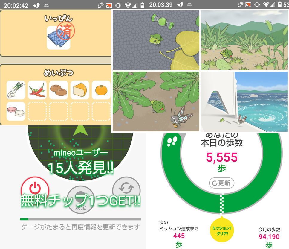Tap the footprints icon on green ring
The image size is (289, 249).
172,141
